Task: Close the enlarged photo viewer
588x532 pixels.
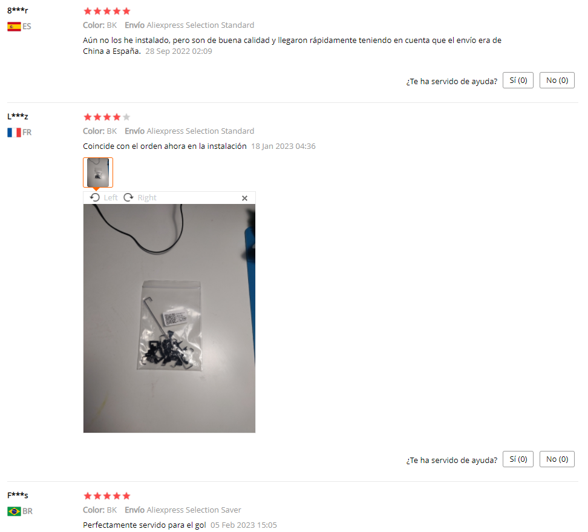Action: pos(244,198)
